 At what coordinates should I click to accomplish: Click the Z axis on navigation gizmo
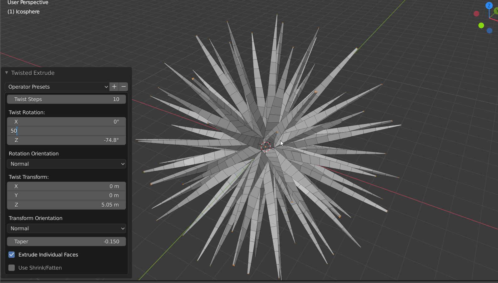tap(489, 6)
